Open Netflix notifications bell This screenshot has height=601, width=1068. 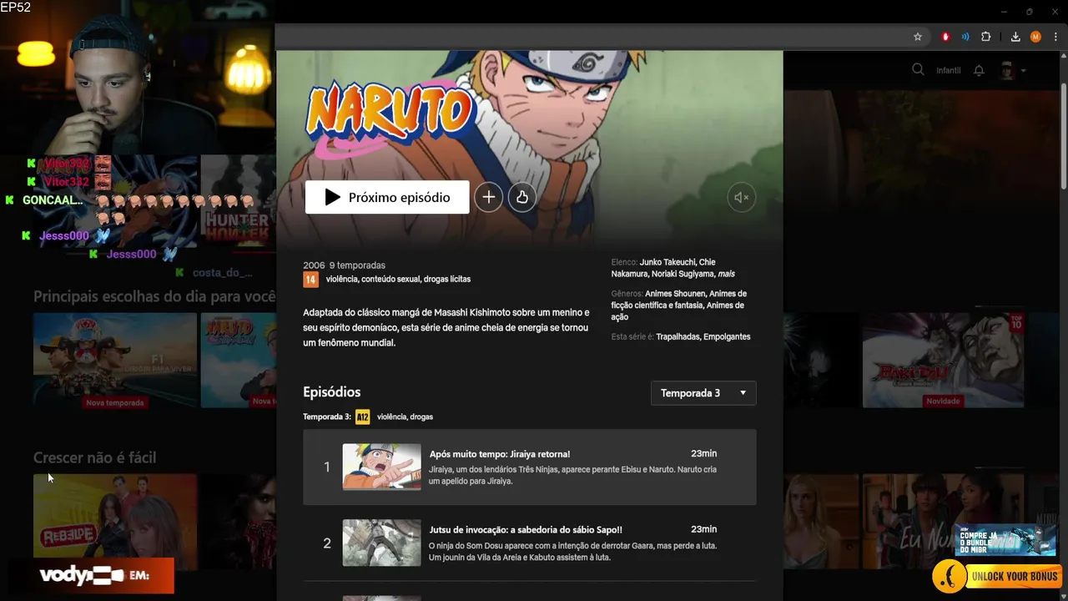pyautogui.click(x=980, y=70)
